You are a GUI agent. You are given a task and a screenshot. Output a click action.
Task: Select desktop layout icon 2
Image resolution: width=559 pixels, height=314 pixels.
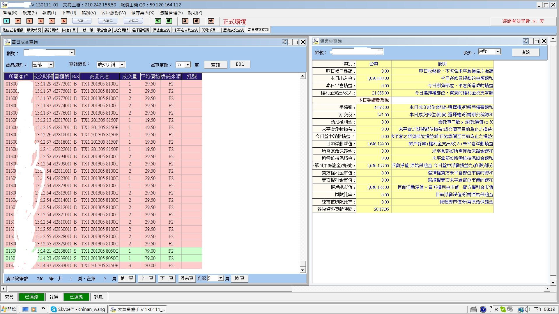18,21
